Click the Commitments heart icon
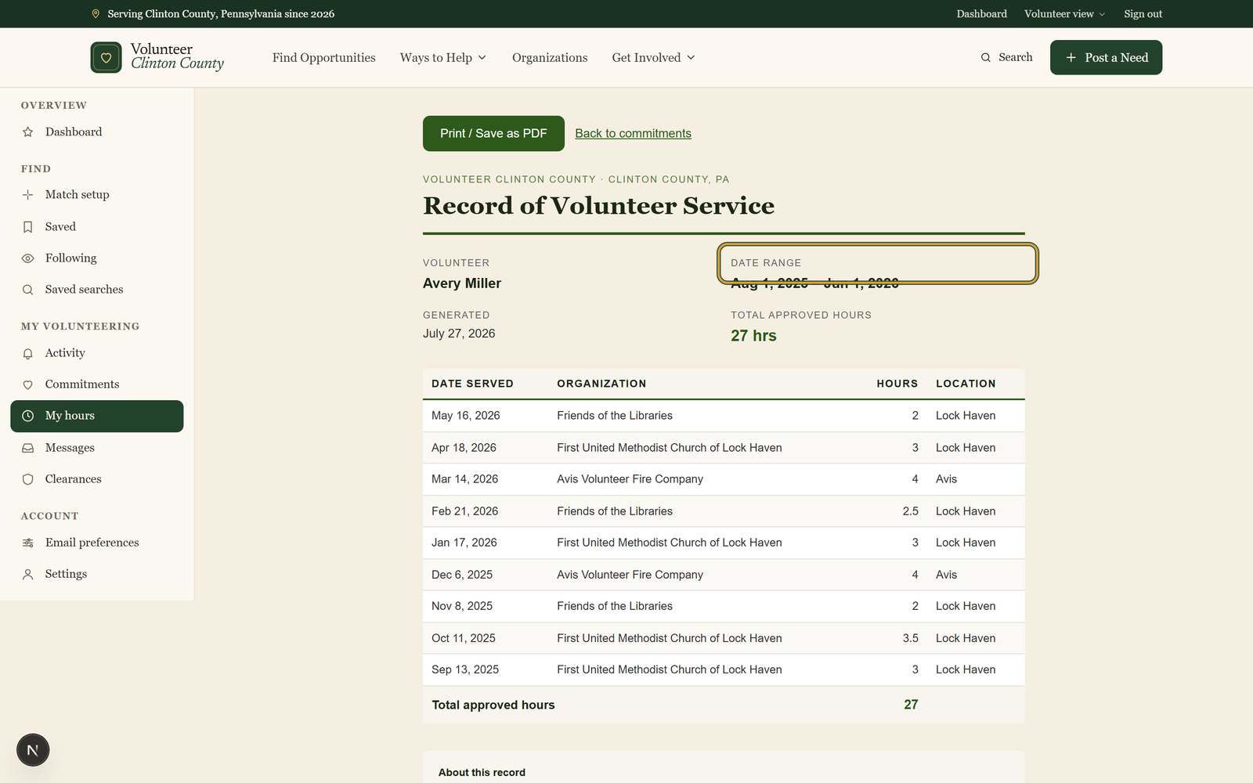 28,384
